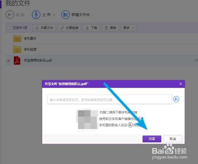Screen dimensions: 198x164
Task: Toggle the select-all checkbox 已选中1项
Action: click(9, 28)
